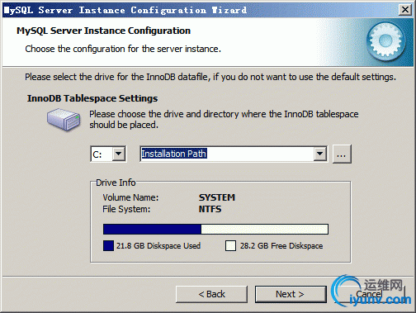Click the SYSTEM volume name value
This screenshot has width=416, height=313.
(217, 197)
